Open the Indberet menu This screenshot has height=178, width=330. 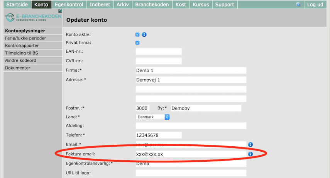[100, 5]
